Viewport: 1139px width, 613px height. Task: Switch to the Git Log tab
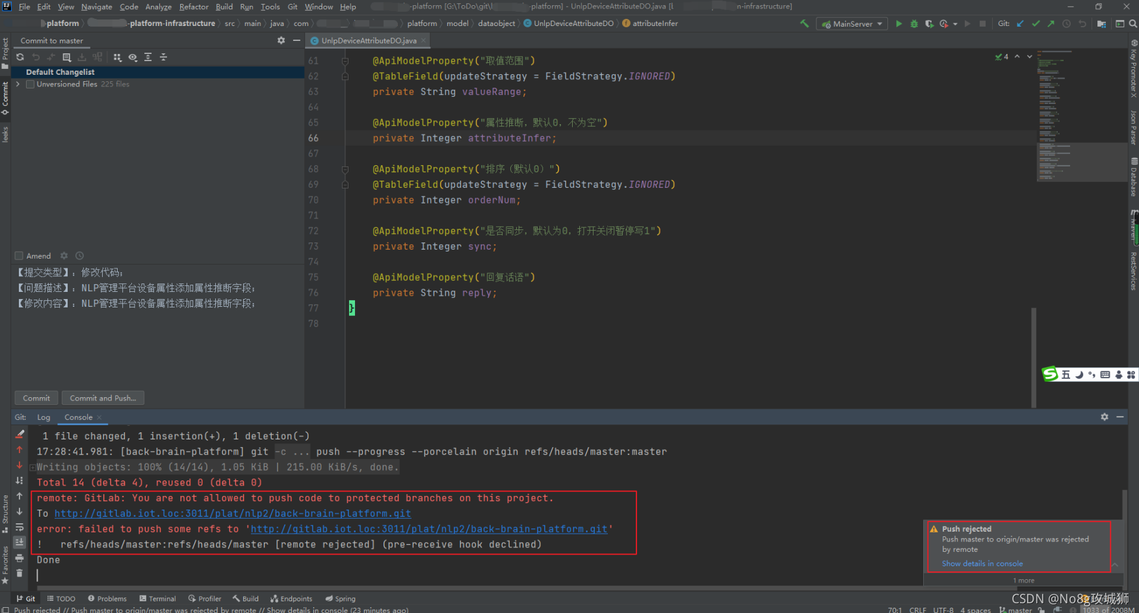tap(44, 417)
